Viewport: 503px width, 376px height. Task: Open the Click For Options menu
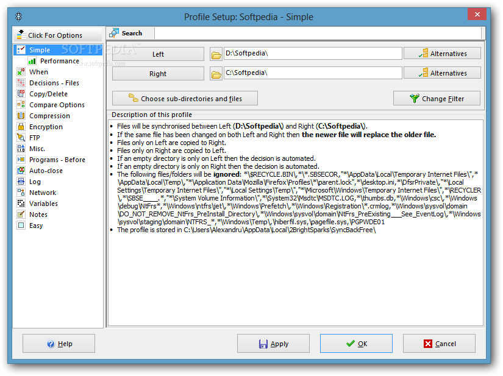coord(58,35)
